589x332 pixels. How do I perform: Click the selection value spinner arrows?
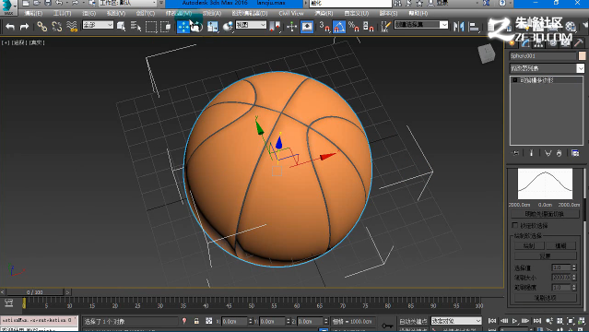point(573,267)
